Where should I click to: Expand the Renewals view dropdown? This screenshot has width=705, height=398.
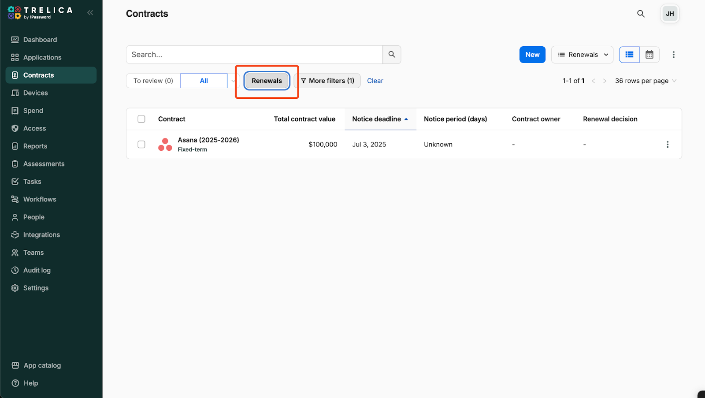click(x=582, y=55)
